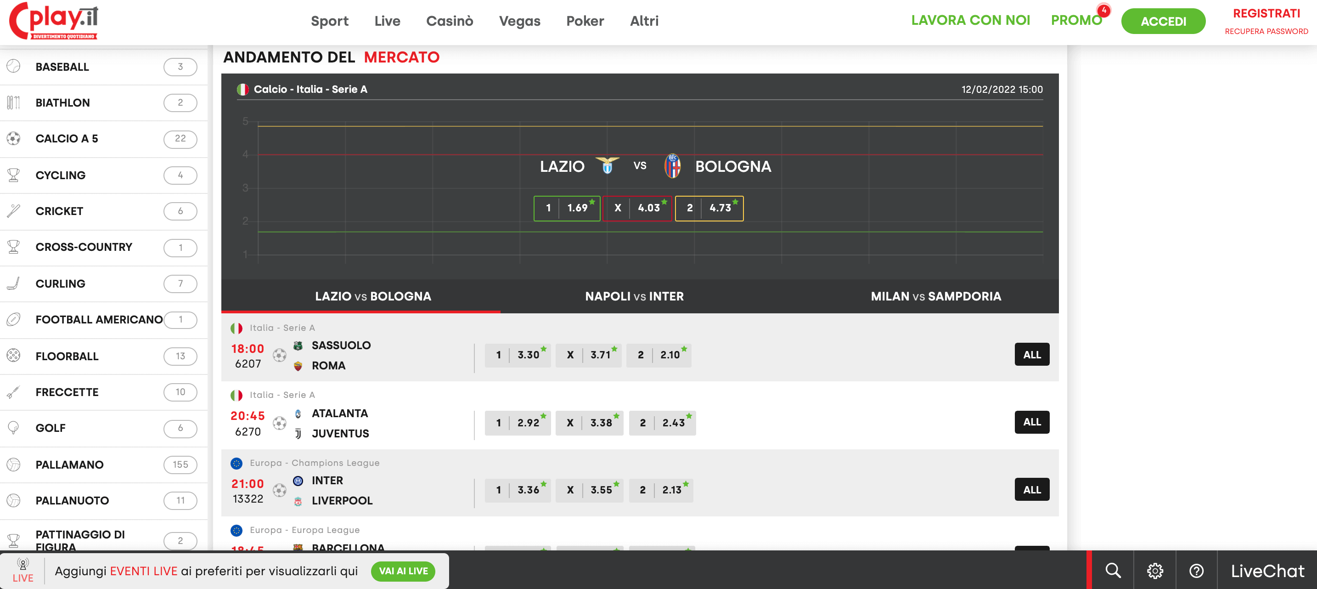Click the Floorball icon
The image size is (1317, 589).
14,356
